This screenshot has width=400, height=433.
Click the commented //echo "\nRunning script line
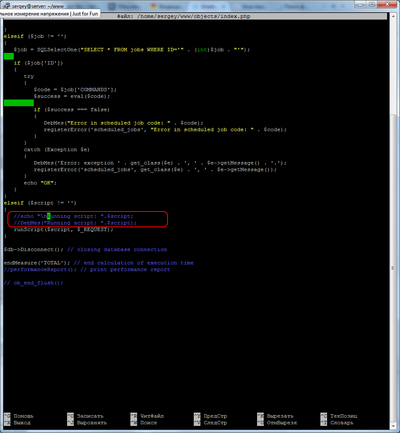pyautogui.click(x=73, y=216)
